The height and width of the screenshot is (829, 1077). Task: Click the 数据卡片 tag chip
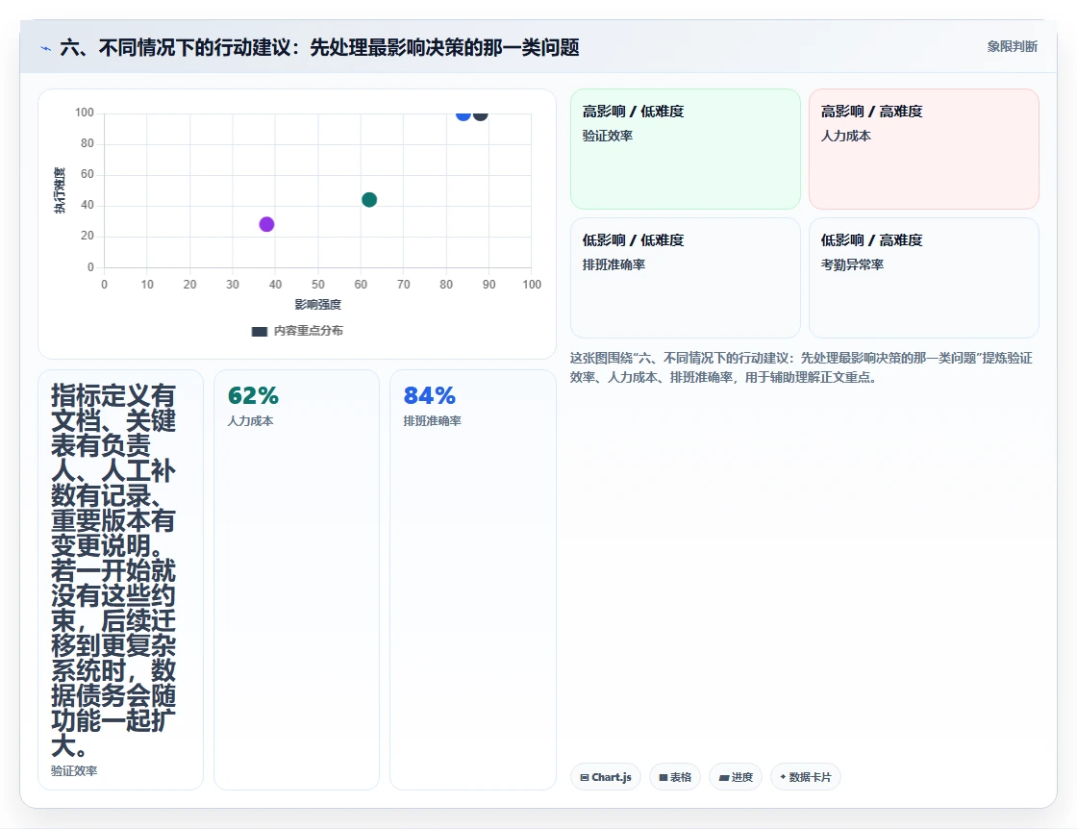click(806, 777)
